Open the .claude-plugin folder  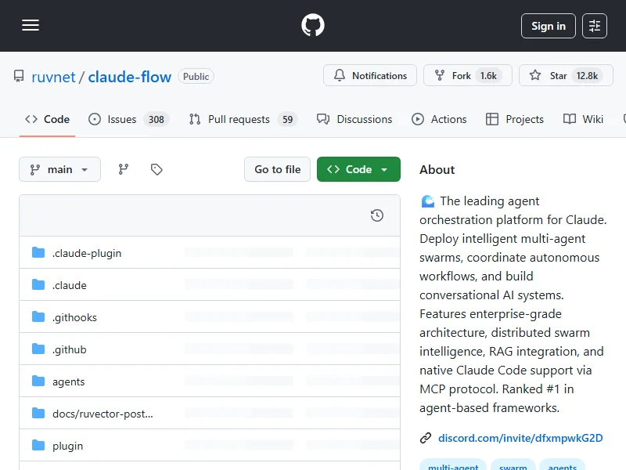point(87,253)
